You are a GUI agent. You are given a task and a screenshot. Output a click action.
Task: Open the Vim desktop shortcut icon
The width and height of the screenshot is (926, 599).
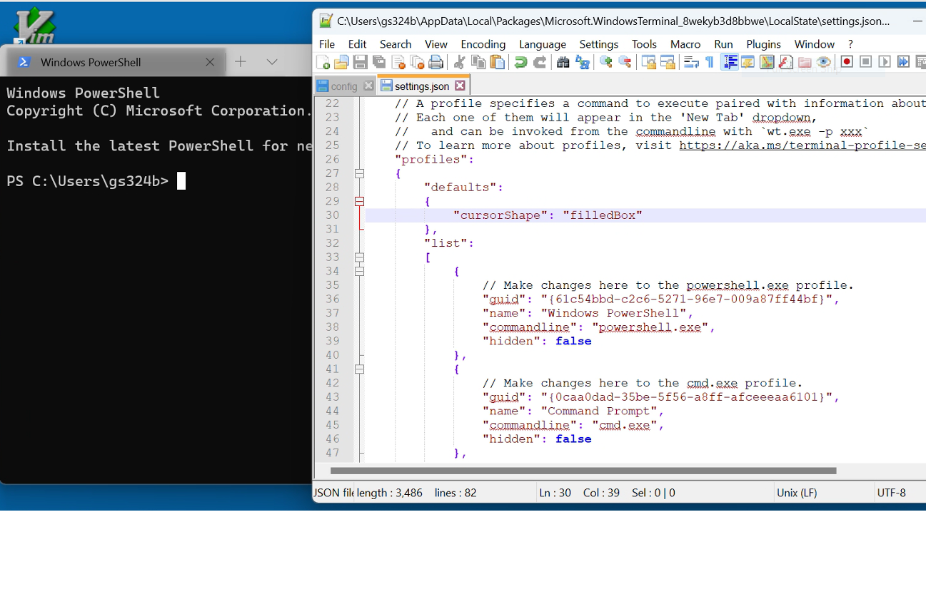point(34,26)
